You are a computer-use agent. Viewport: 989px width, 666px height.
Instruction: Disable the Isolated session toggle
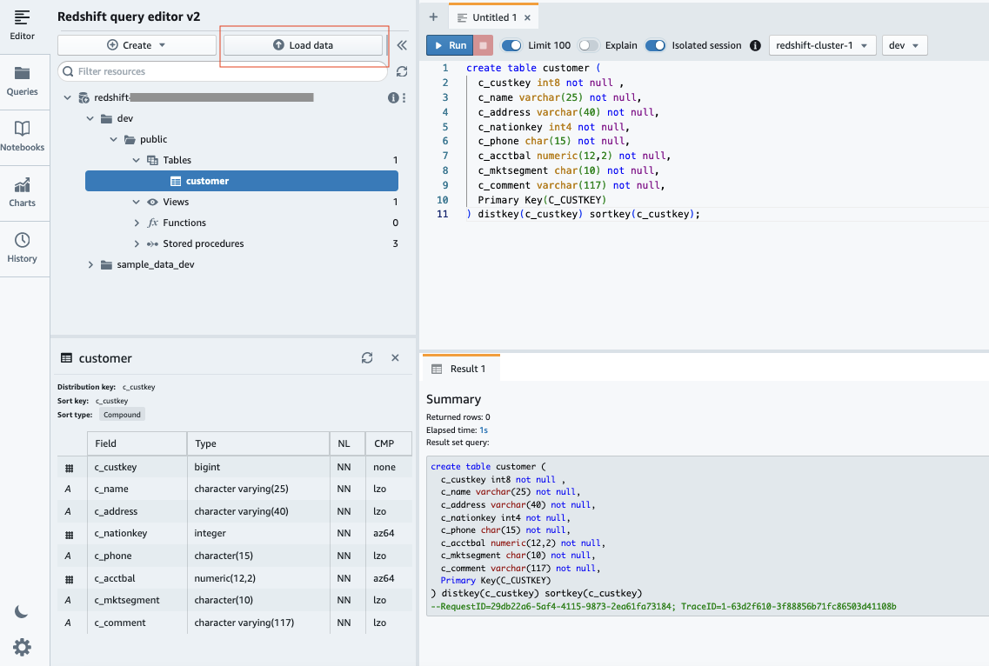pos(655,45)
